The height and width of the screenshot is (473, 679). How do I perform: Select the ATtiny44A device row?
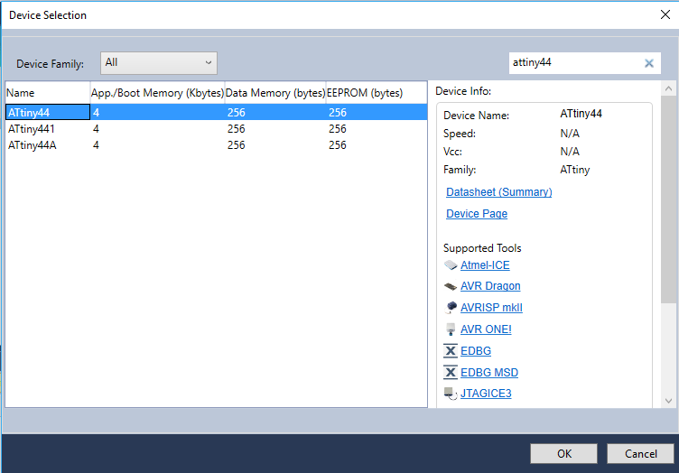[33, 145]
